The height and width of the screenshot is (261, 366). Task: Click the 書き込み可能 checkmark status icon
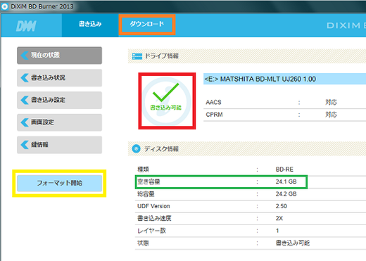point(167,101)
